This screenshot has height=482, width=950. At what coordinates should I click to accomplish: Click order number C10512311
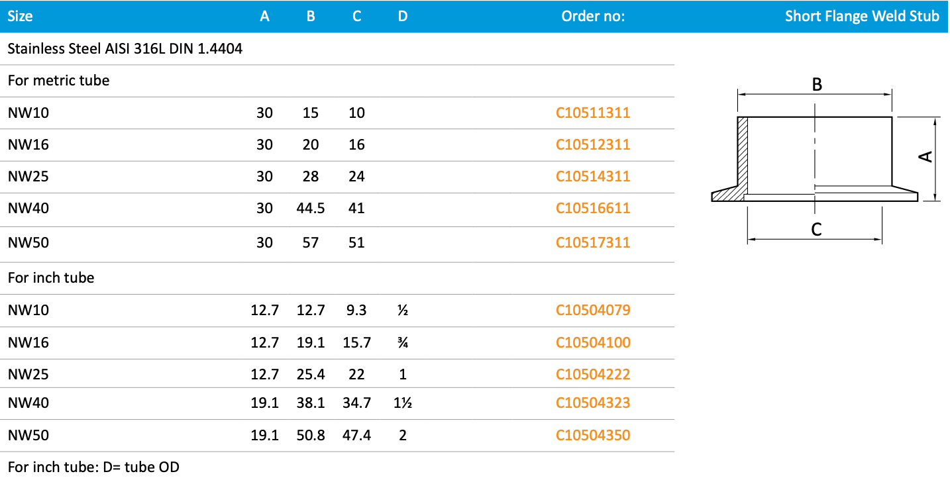pos(593,145)
